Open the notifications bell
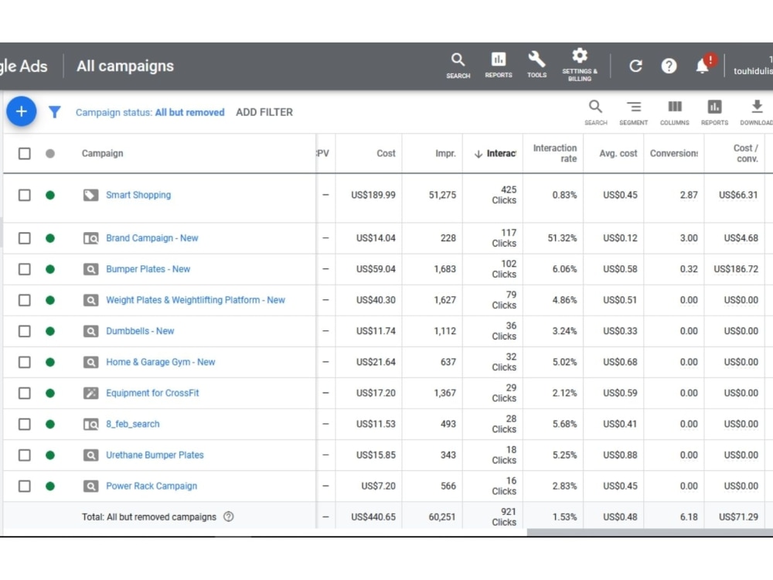 (x=703, y=66)
